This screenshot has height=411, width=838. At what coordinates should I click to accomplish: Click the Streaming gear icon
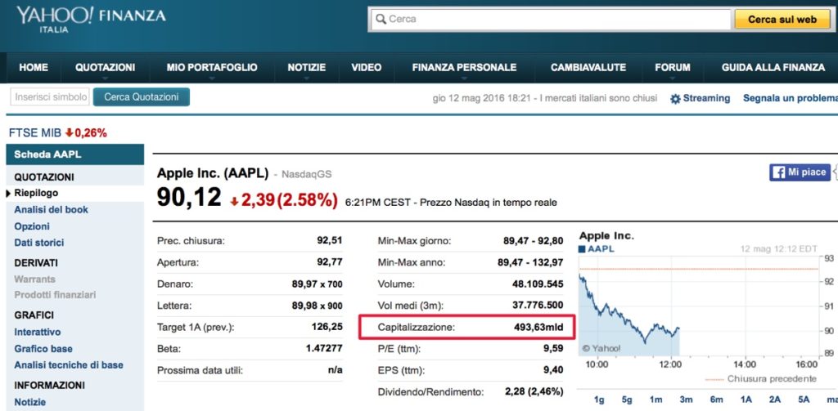coord(675,99)
